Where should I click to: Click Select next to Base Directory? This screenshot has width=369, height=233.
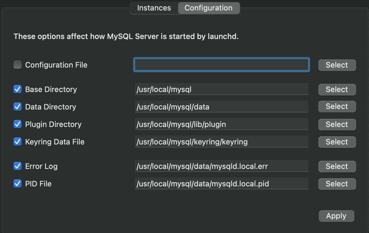pos(337,89)
